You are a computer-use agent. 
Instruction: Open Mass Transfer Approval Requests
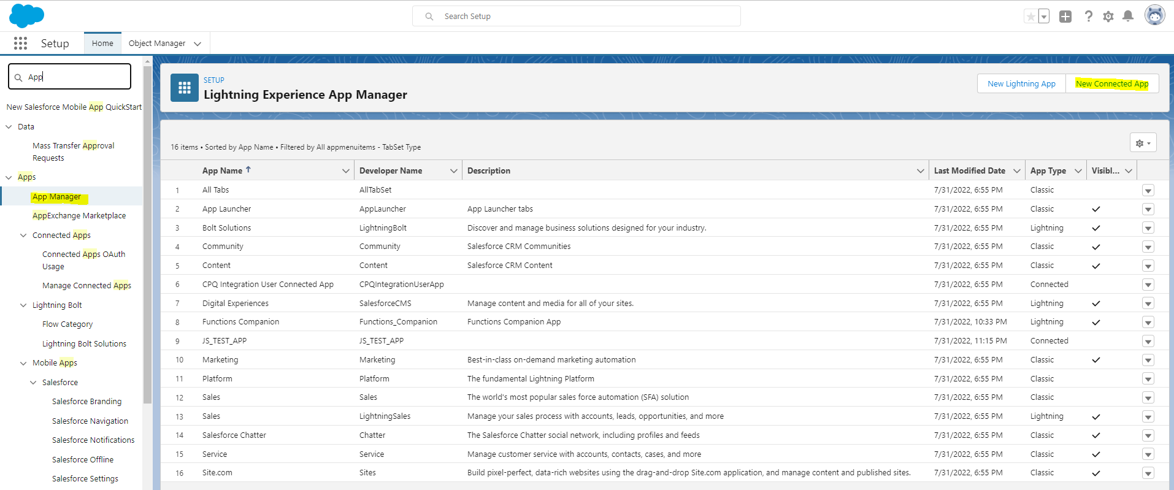pyautogui.click(x=74, y=151)
